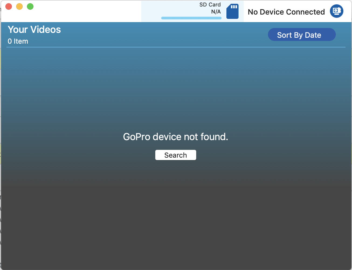352x270 pixels.
Task: Click the Sort By Date button
Action: point(302,35)
